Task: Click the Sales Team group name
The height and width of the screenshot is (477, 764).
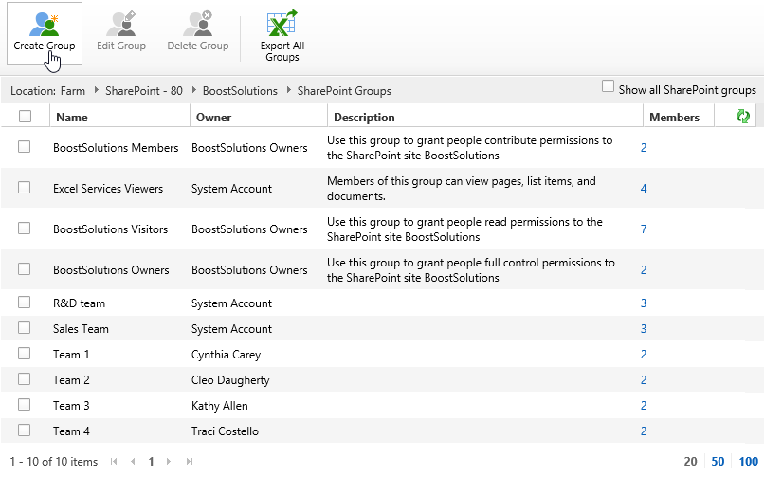Action: point(81,329)
